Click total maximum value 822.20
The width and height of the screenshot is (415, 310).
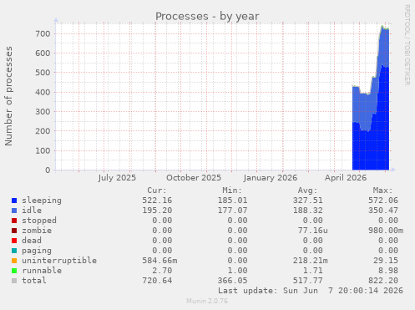pos(383,281)
